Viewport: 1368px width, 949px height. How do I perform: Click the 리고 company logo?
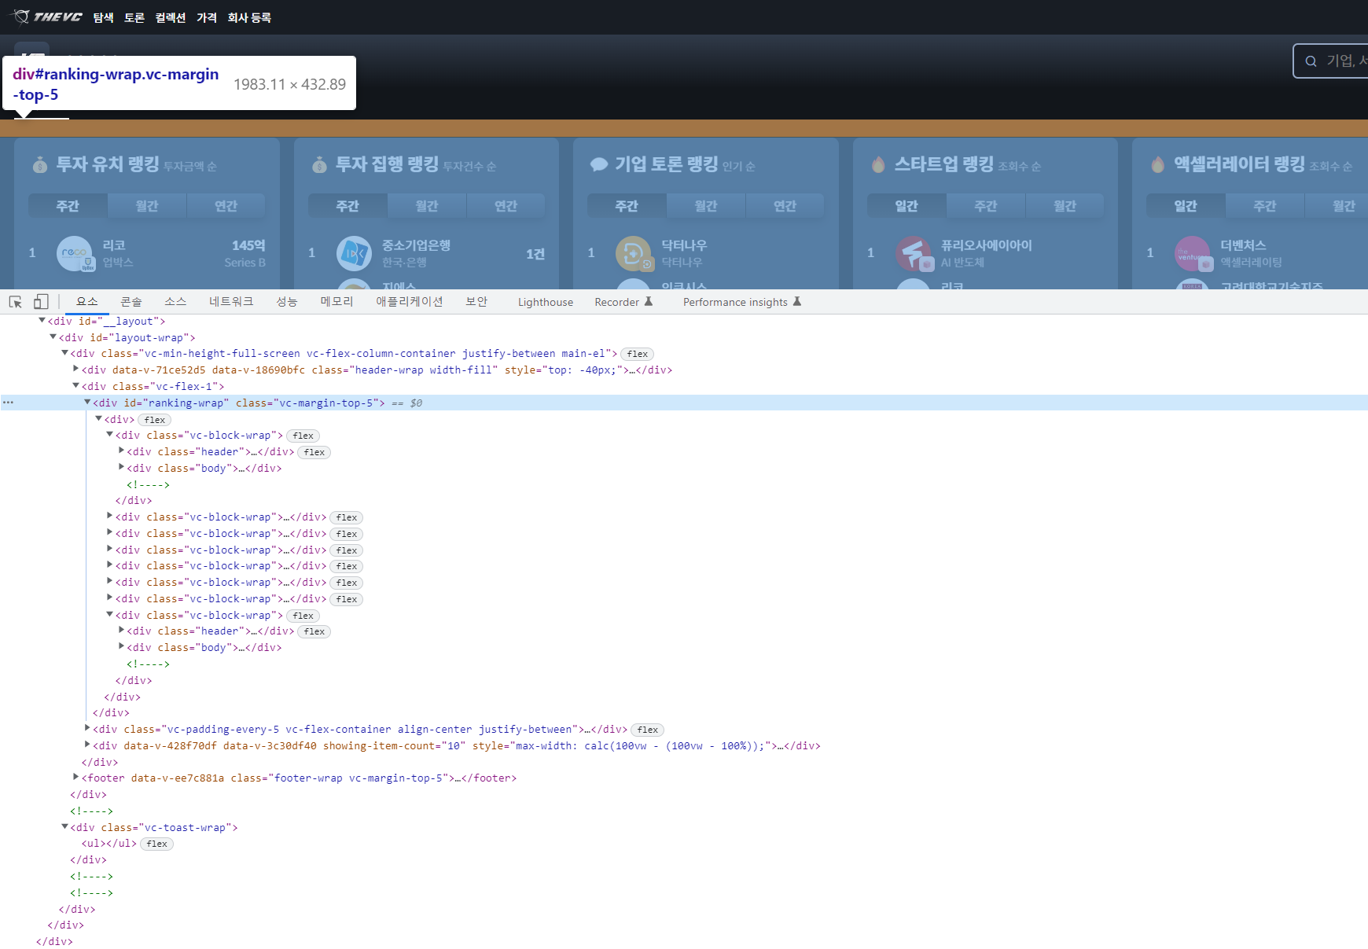click(75, 253)
